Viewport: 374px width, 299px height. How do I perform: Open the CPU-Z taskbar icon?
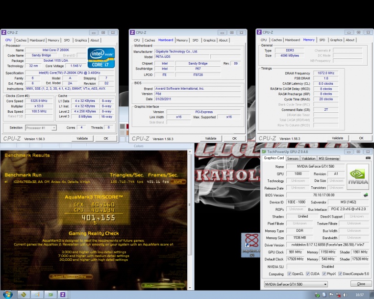pos(63,295)
